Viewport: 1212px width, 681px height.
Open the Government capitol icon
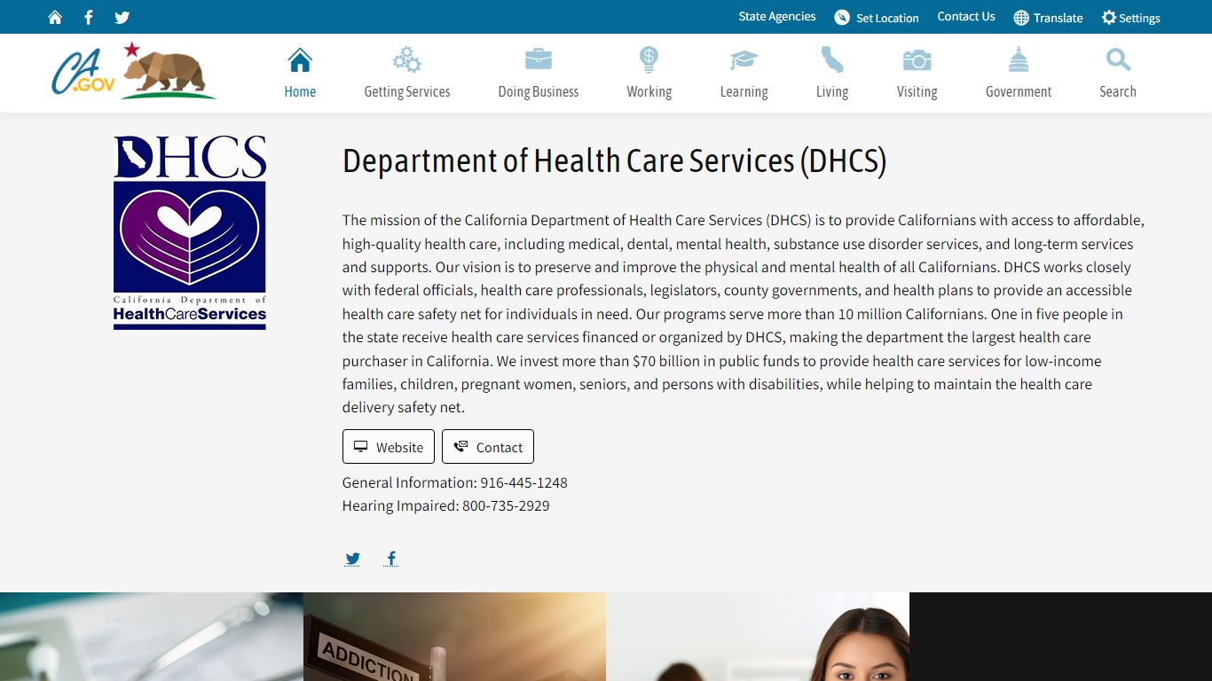[x=1019, y=60]
